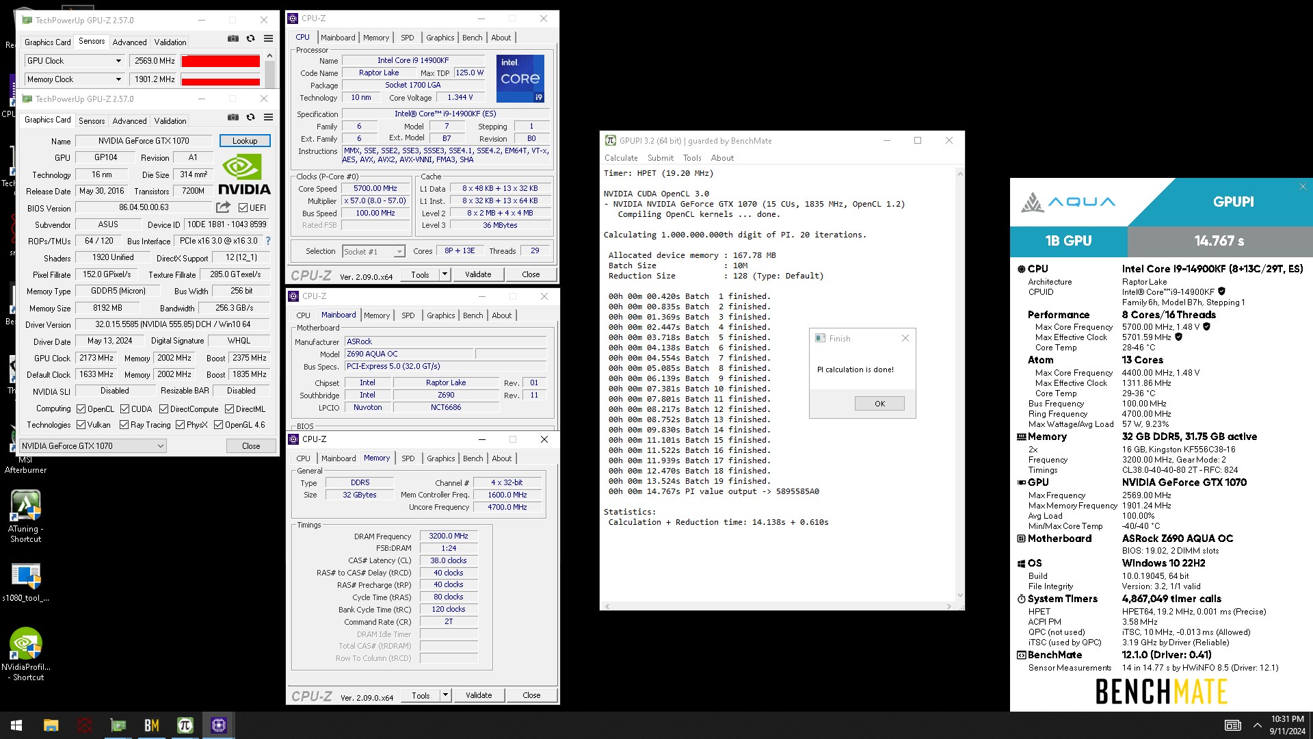Click Validate in the CPU-Z processor window
The width and height of the screenshot is (1313, 739).
pyautogui.click(x=478, y=274)
